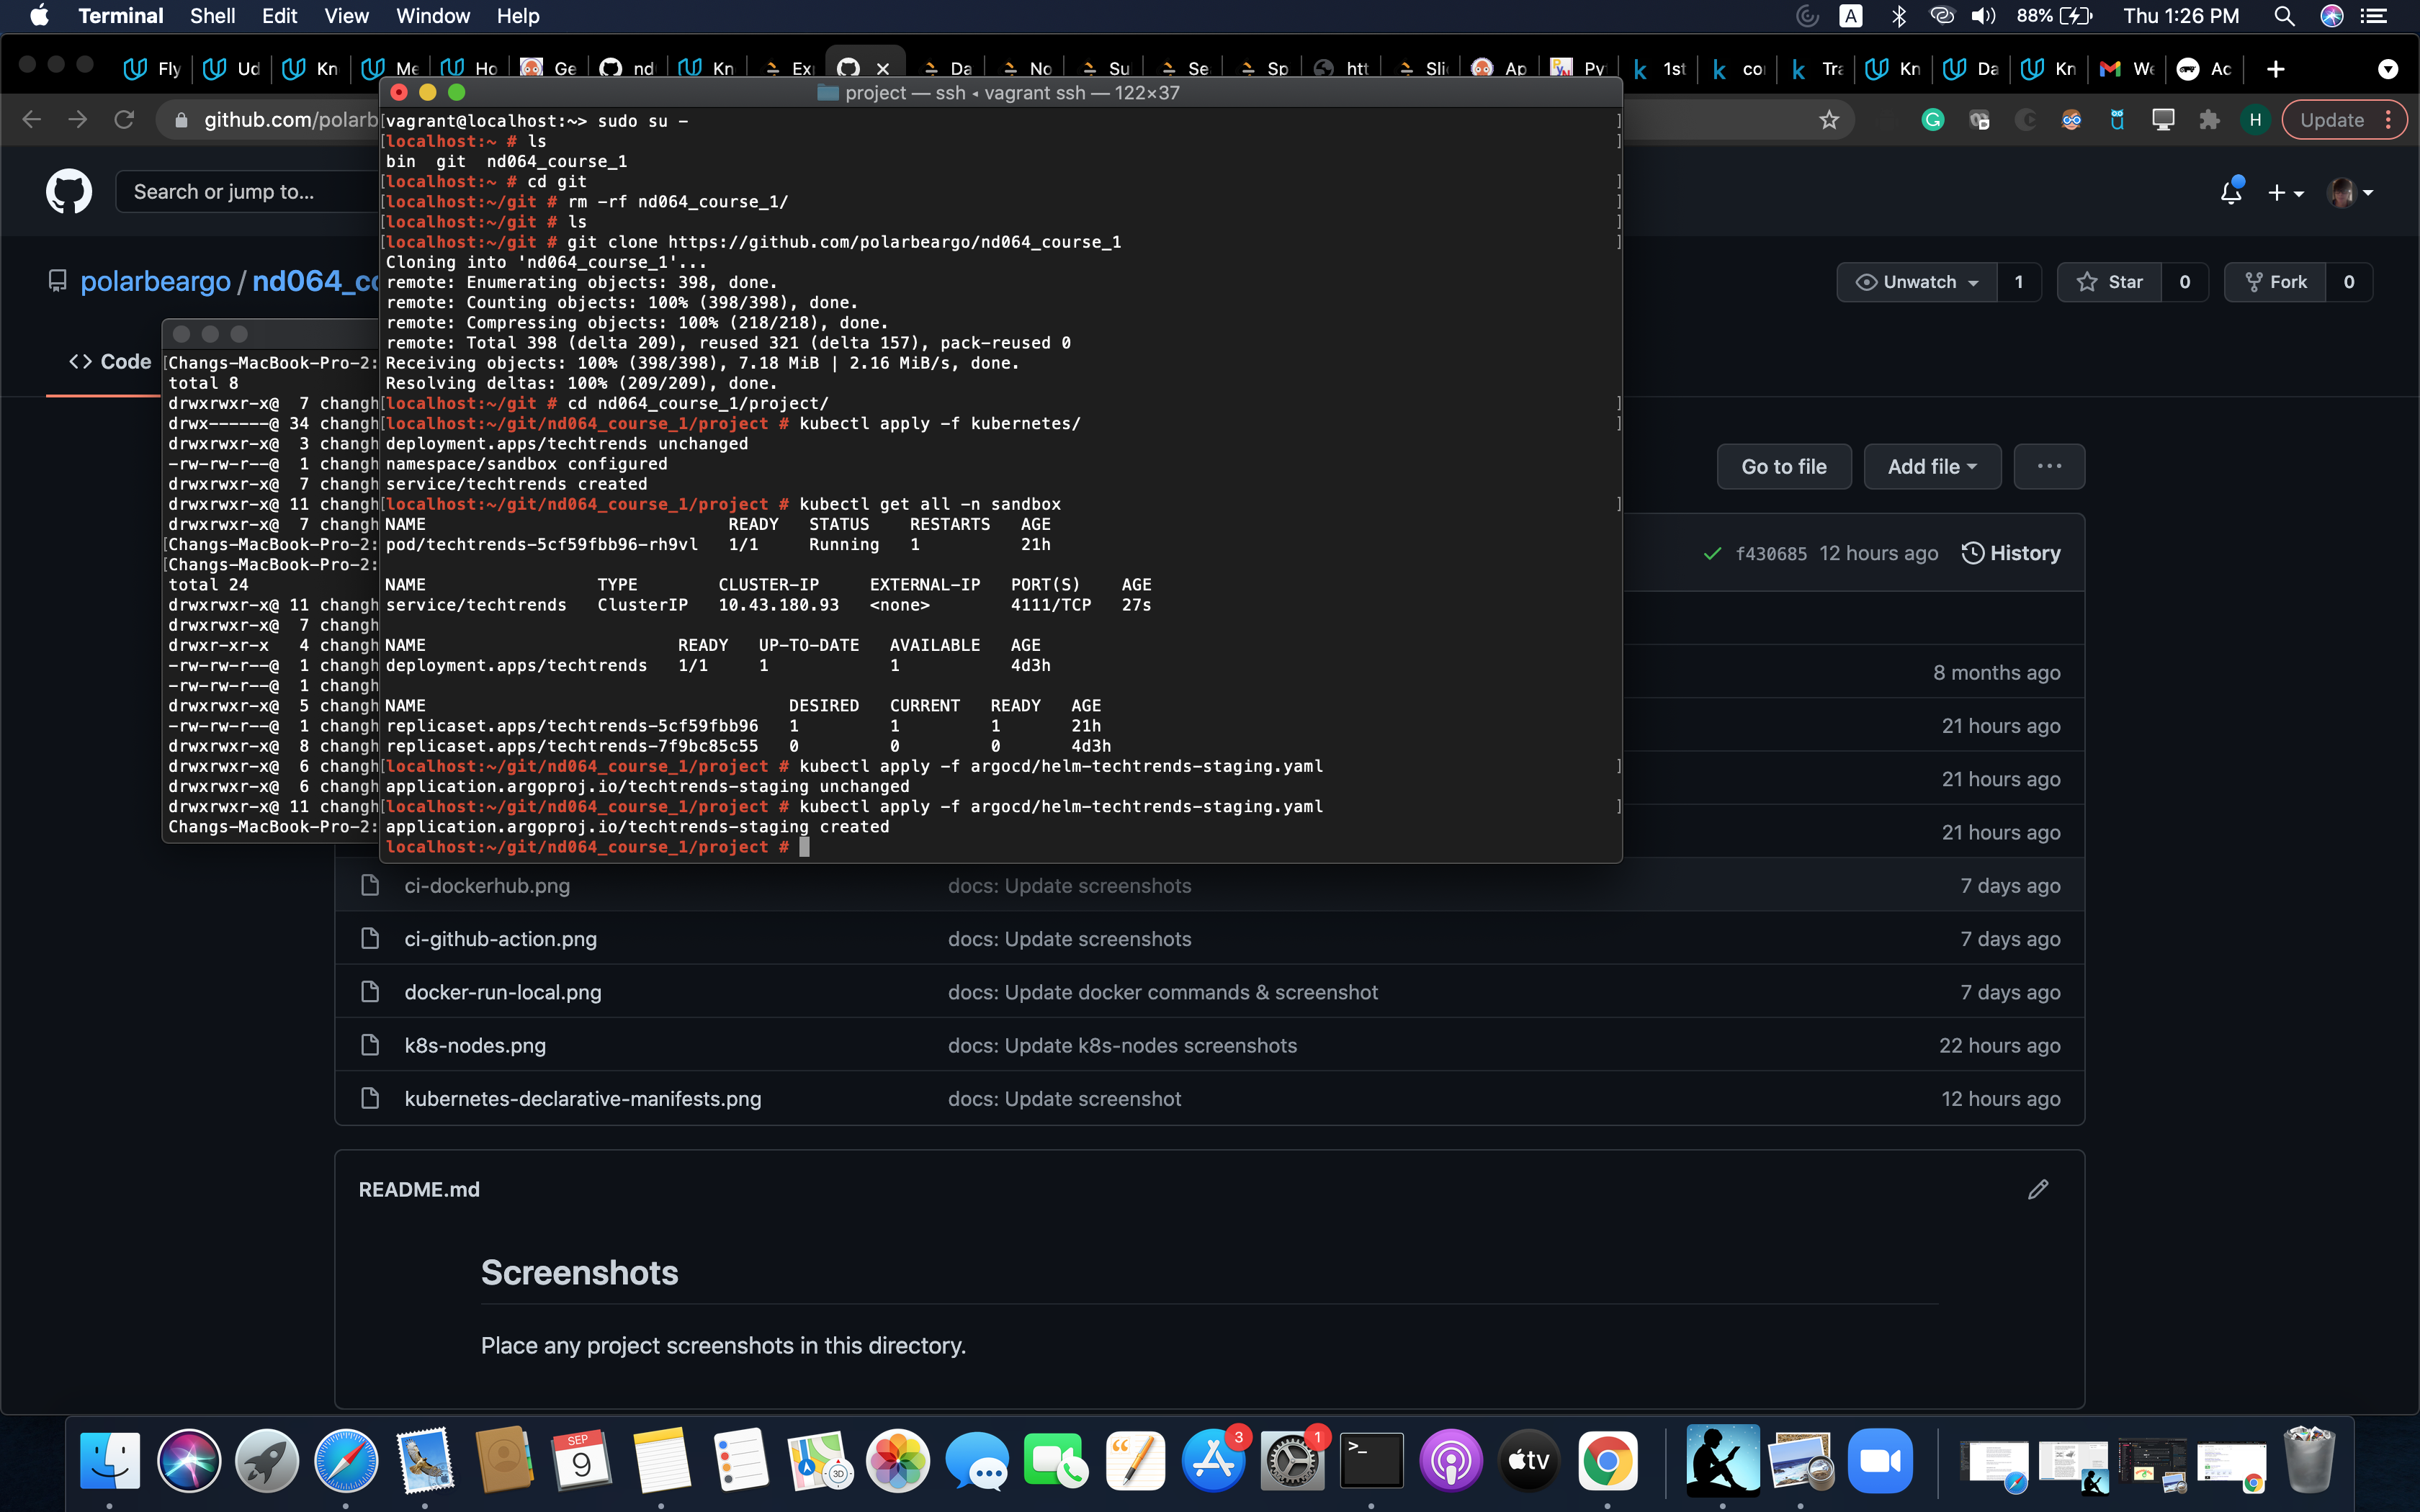2420x1512 pixels.
Task: Open Zoom from the dock
Action: [x=1879, y=1461]
